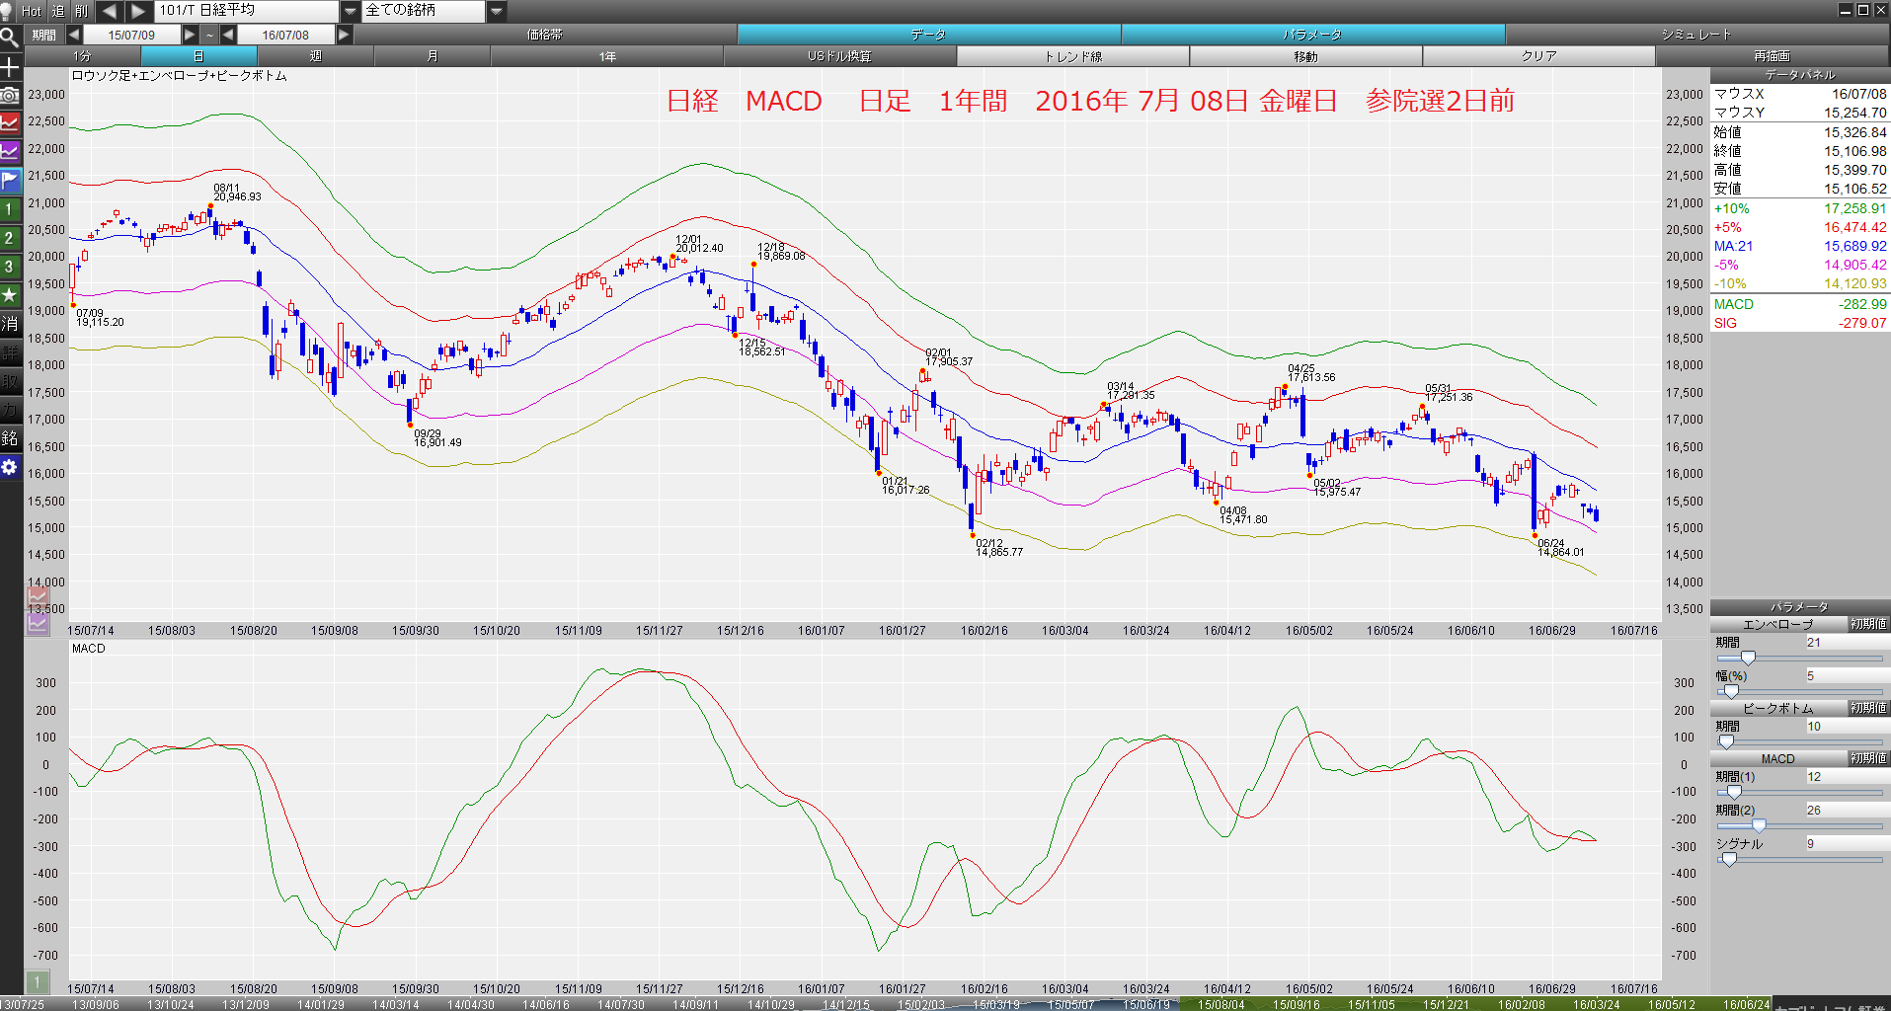Click the light bulb icon at top-left
The height and width of the screenshot is (1011, 1891).
click(7, 11)
